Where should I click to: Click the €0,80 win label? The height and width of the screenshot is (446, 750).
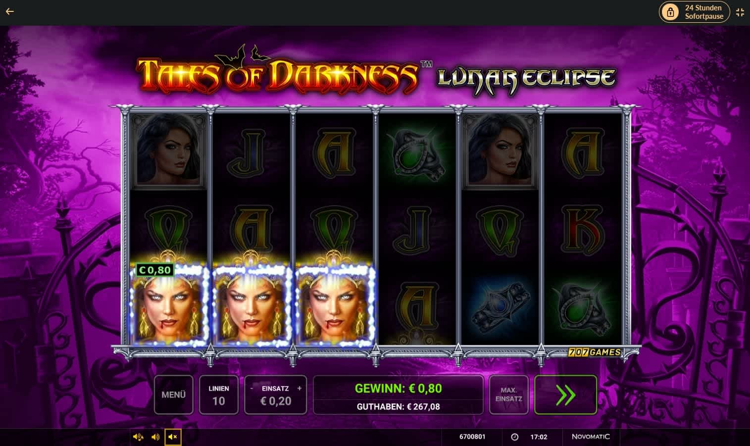(155, 270)
